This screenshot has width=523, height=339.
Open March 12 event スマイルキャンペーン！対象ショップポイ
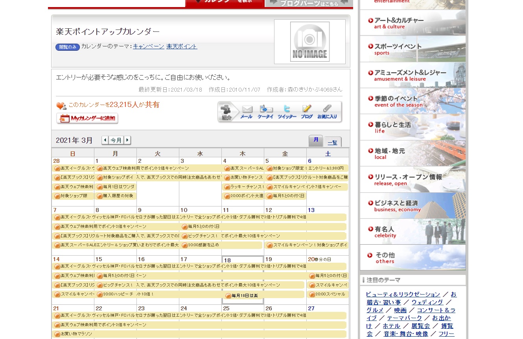tap(307, 245)
